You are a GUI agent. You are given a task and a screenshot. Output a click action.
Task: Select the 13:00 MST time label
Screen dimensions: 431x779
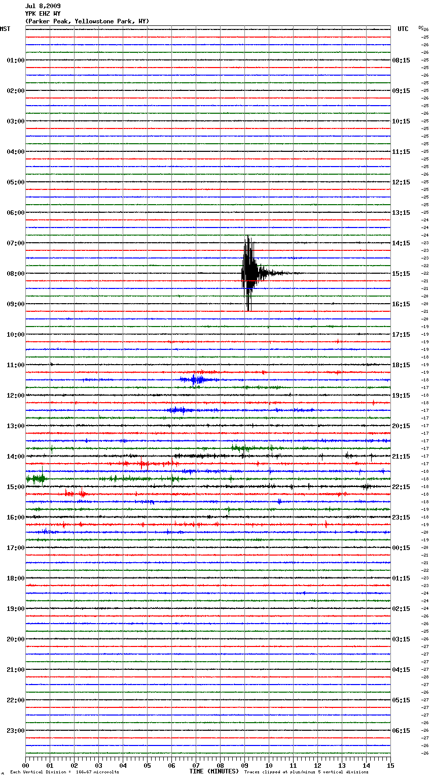click(16, 426)
